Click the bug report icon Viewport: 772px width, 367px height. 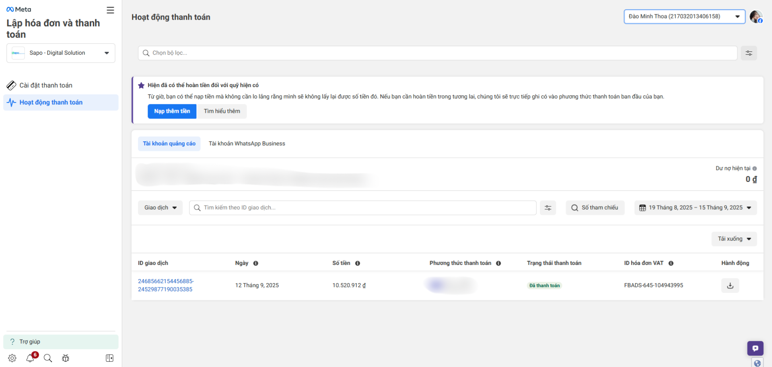(x=66, y=358)
